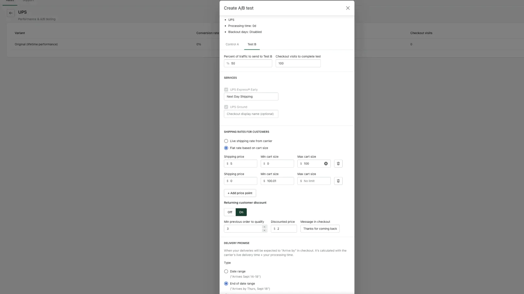
Task: Close the Create A/B test dialog
Action: 348,8
